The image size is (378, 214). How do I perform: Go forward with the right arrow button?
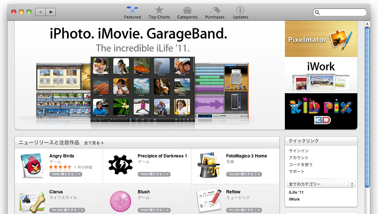(x=51, y=12)
